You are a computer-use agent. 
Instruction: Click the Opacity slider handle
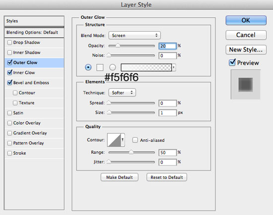pos(118,45)
